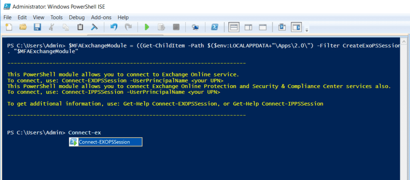This screenshot has height=180, width=410.
Task: Click the typed Connect-ex command text
Action: point(85,133)
